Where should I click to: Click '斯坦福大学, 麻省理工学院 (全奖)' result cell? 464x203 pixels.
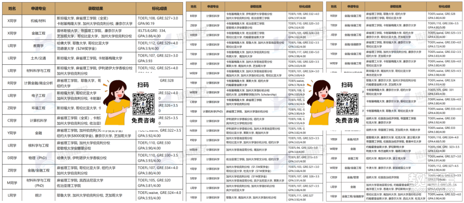coord(95,21)
